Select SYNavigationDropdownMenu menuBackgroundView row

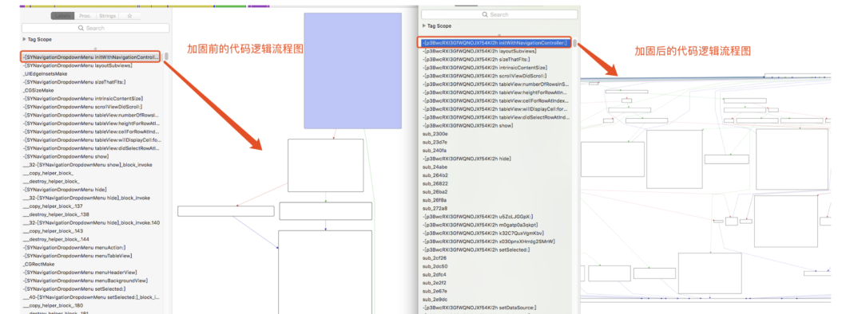85,281
